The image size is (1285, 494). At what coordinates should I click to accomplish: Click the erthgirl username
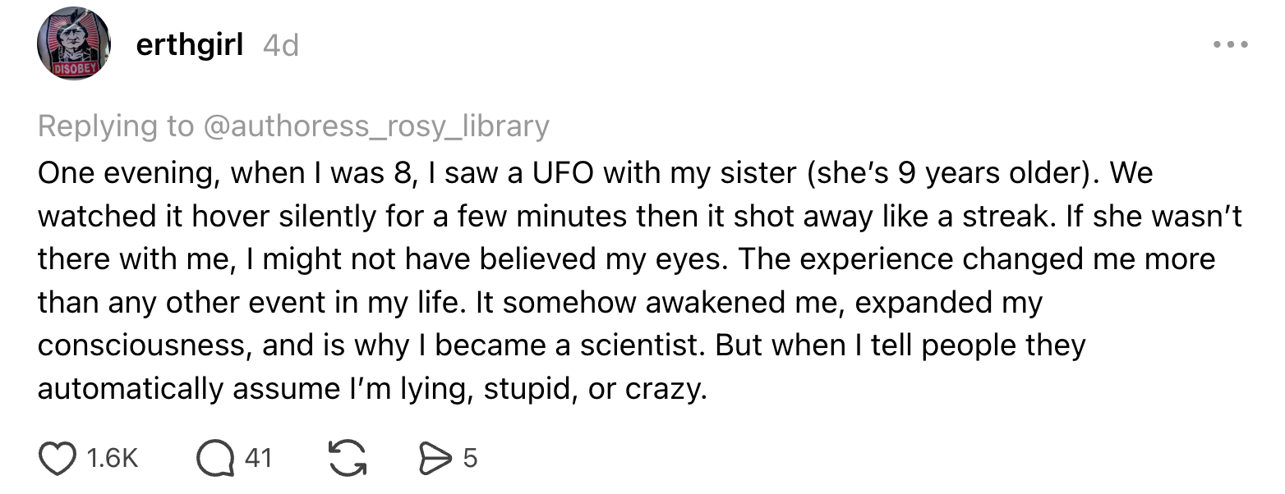point(189,44)
